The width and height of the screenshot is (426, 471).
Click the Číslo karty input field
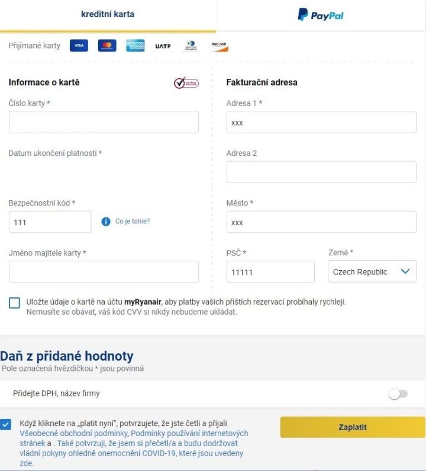point(104,122)
